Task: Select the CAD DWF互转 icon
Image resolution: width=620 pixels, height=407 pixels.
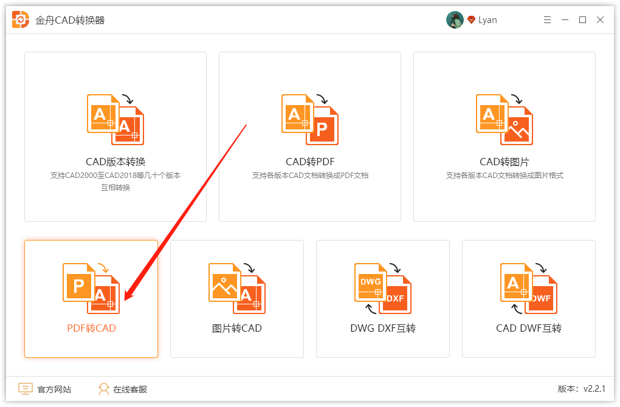Action: (x=529, y=289)
